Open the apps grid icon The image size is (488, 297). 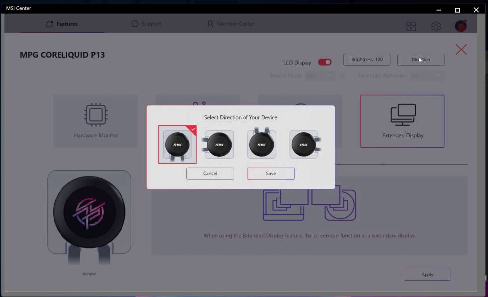pyautogui.click(x=411, y=27)
